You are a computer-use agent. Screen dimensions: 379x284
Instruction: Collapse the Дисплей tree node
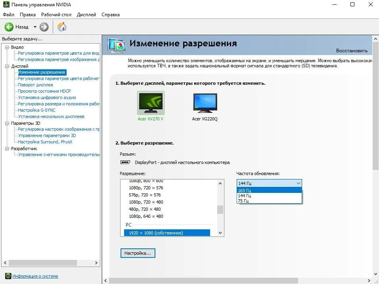(7, 66)
